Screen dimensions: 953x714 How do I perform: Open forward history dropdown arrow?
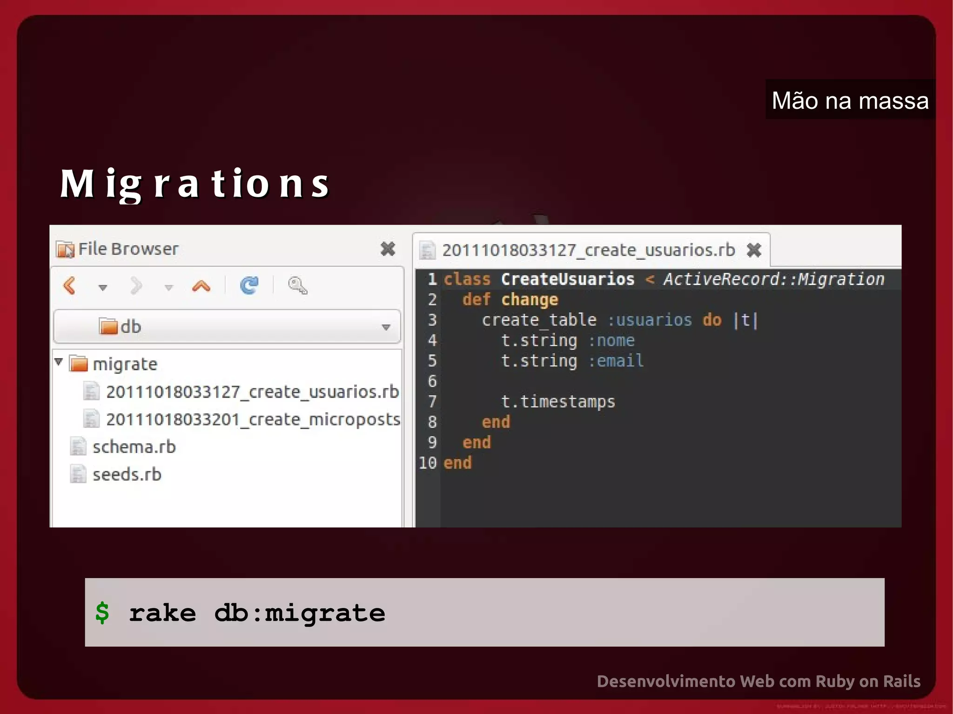point(169,287)
